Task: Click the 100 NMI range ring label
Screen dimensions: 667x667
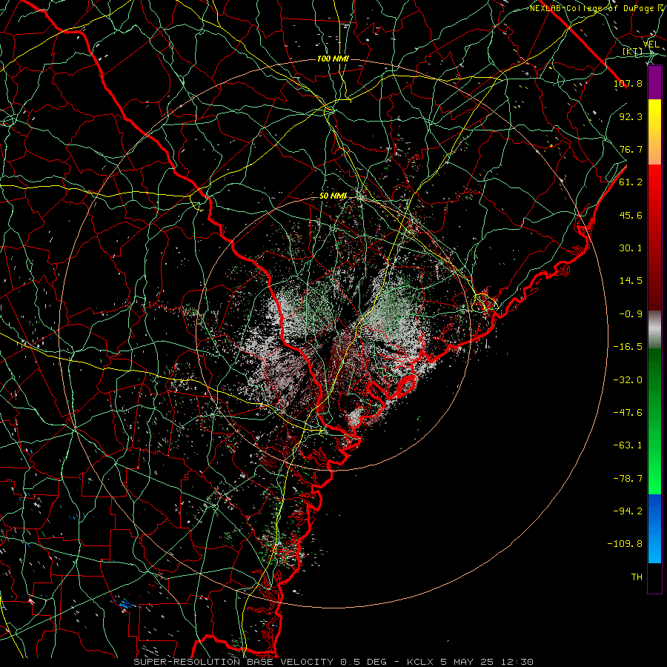Action: (333, 59)
